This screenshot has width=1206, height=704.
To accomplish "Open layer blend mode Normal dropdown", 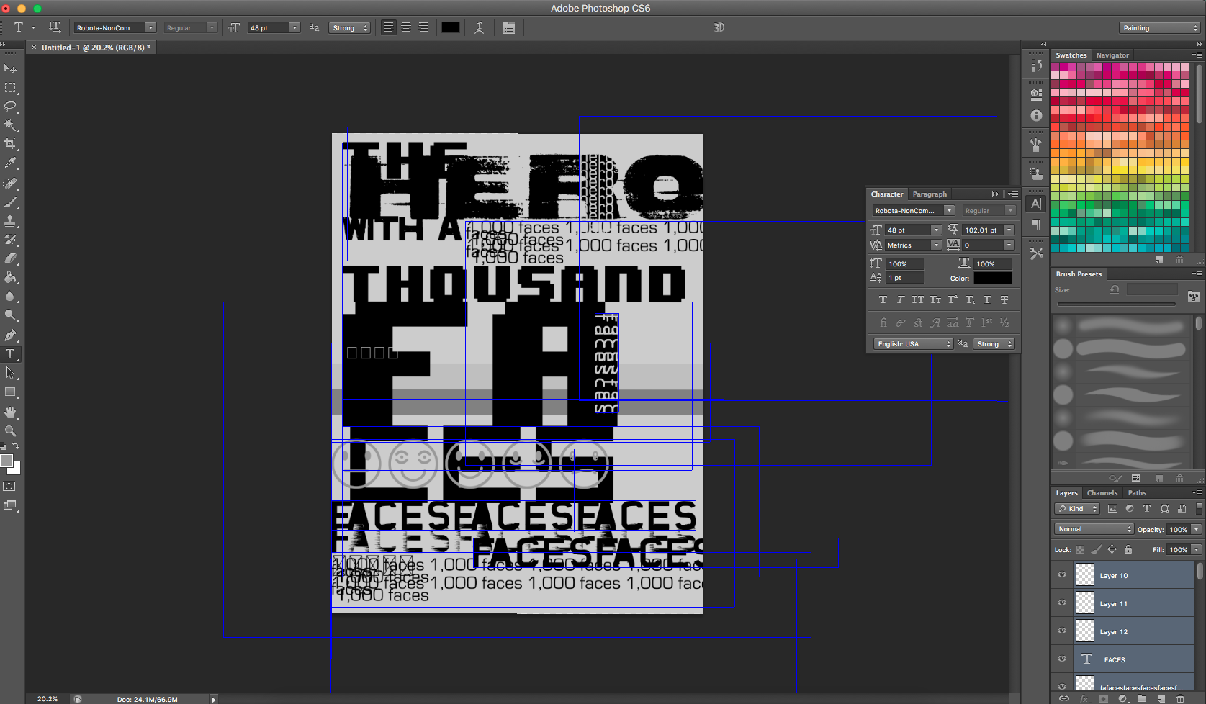I will coord(1094,528).
